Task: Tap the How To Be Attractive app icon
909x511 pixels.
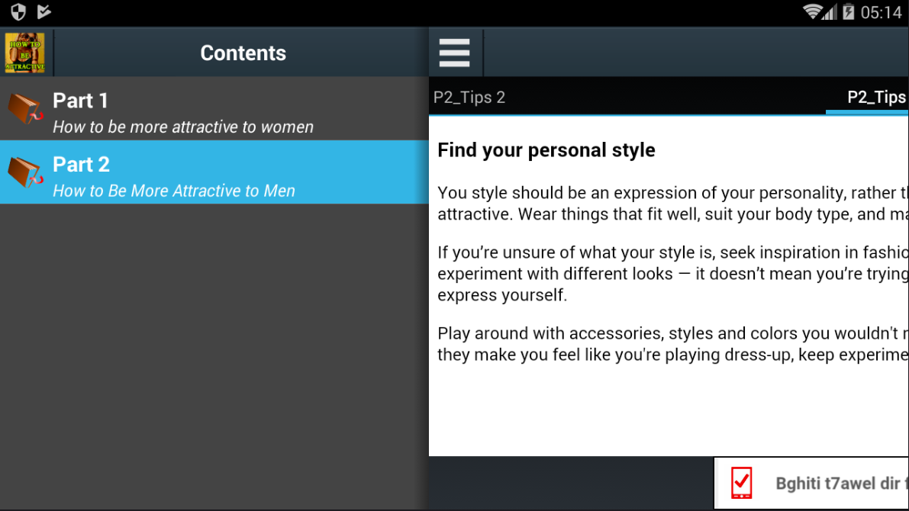Action: tap(24, 53)
